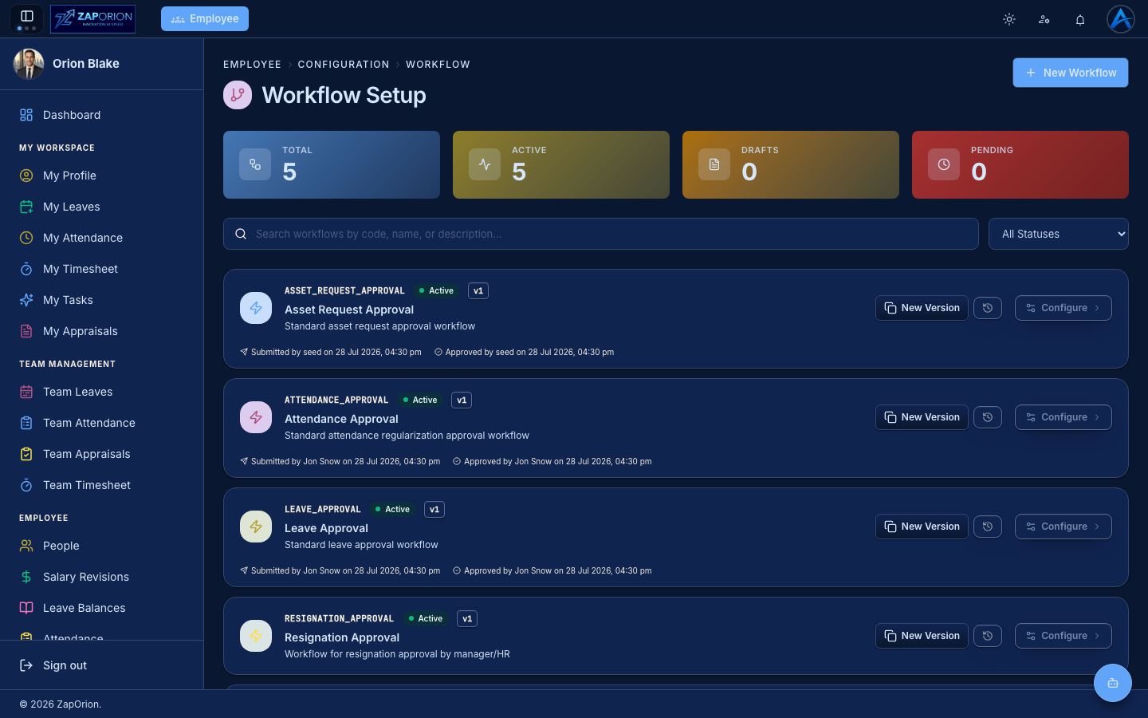The height and width of the screenshot is (718, 1148).
Task: Click the Dashboard grid icon
Action: click(26, 115)
